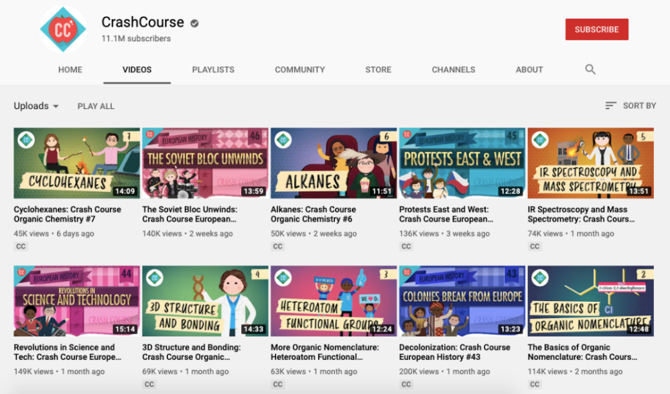The width and height of the screenshot is (670, 394).
Task: Click '114K views • 2 months ago' text
Action: [x=575, y=371]
